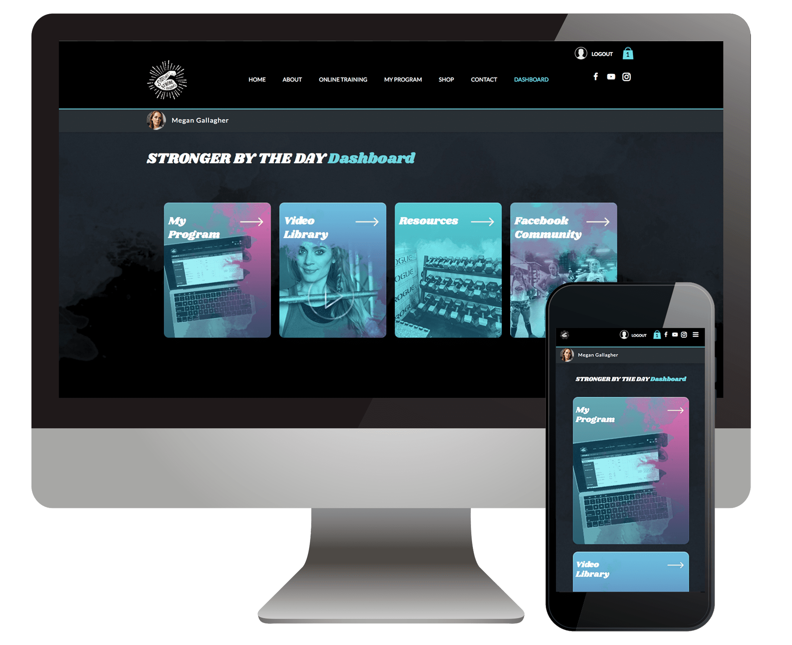Click the arrow icon on My Program card
This screenshot has height=645, width=792.
click(257, 219)
